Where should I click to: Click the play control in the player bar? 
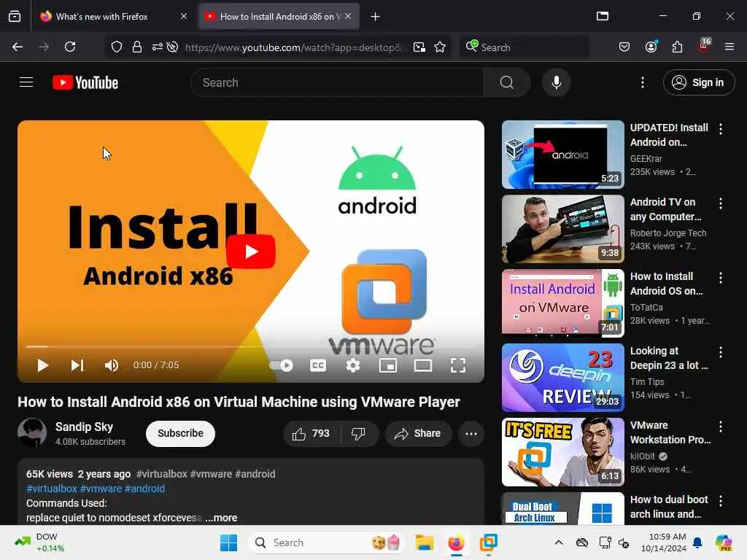pos(43,365)
